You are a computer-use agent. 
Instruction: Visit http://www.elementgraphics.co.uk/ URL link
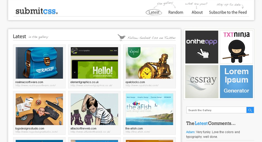pos(91,85)
